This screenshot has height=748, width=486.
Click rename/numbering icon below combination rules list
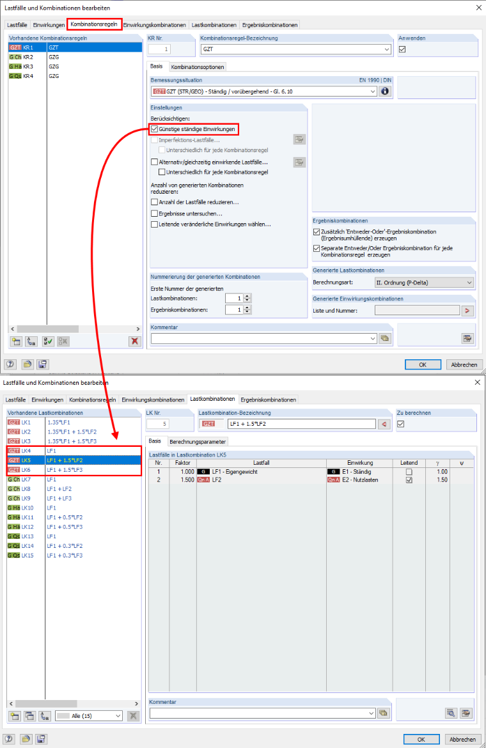pos(31,341)
